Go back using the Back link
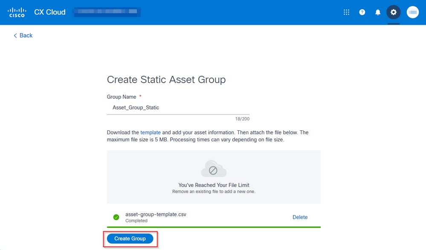 coord(23,35)
